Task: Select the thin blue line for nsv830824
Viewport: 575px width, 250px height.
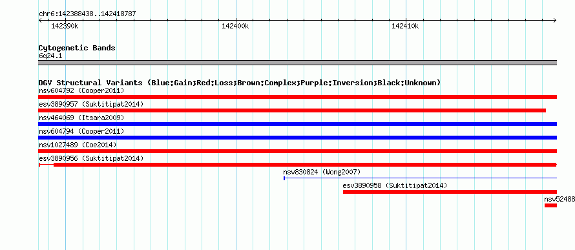Action: click(420, 178)
